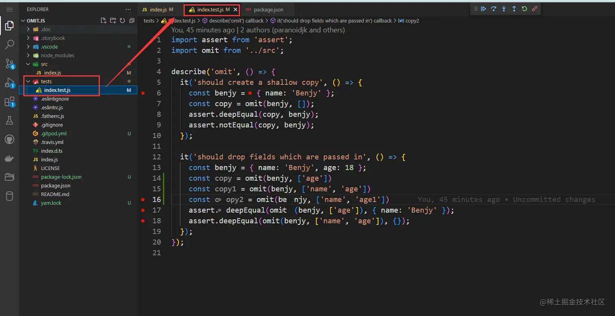Switch to the index.js editor tab
This screenshot has width=615, height=316.
[158, 9]
